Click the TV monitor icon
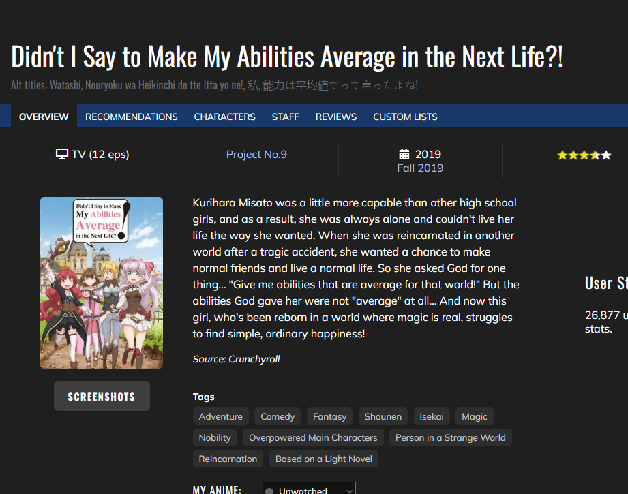 click(x=62, y=154)
